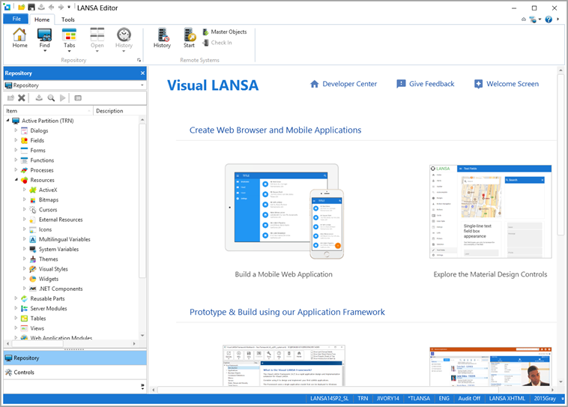The width and height of the screenshot is (568, 407).
Task: Select the Server Modules item
Action: point(49,309)
